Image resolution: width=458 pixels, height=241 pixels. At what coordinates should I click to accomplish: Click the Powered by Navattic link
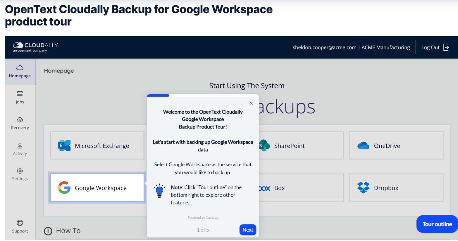point(203,218)
